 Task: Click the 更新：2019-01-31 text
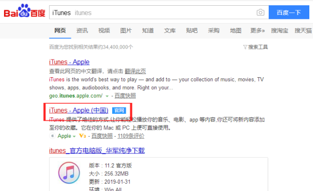tap(110, 182)
